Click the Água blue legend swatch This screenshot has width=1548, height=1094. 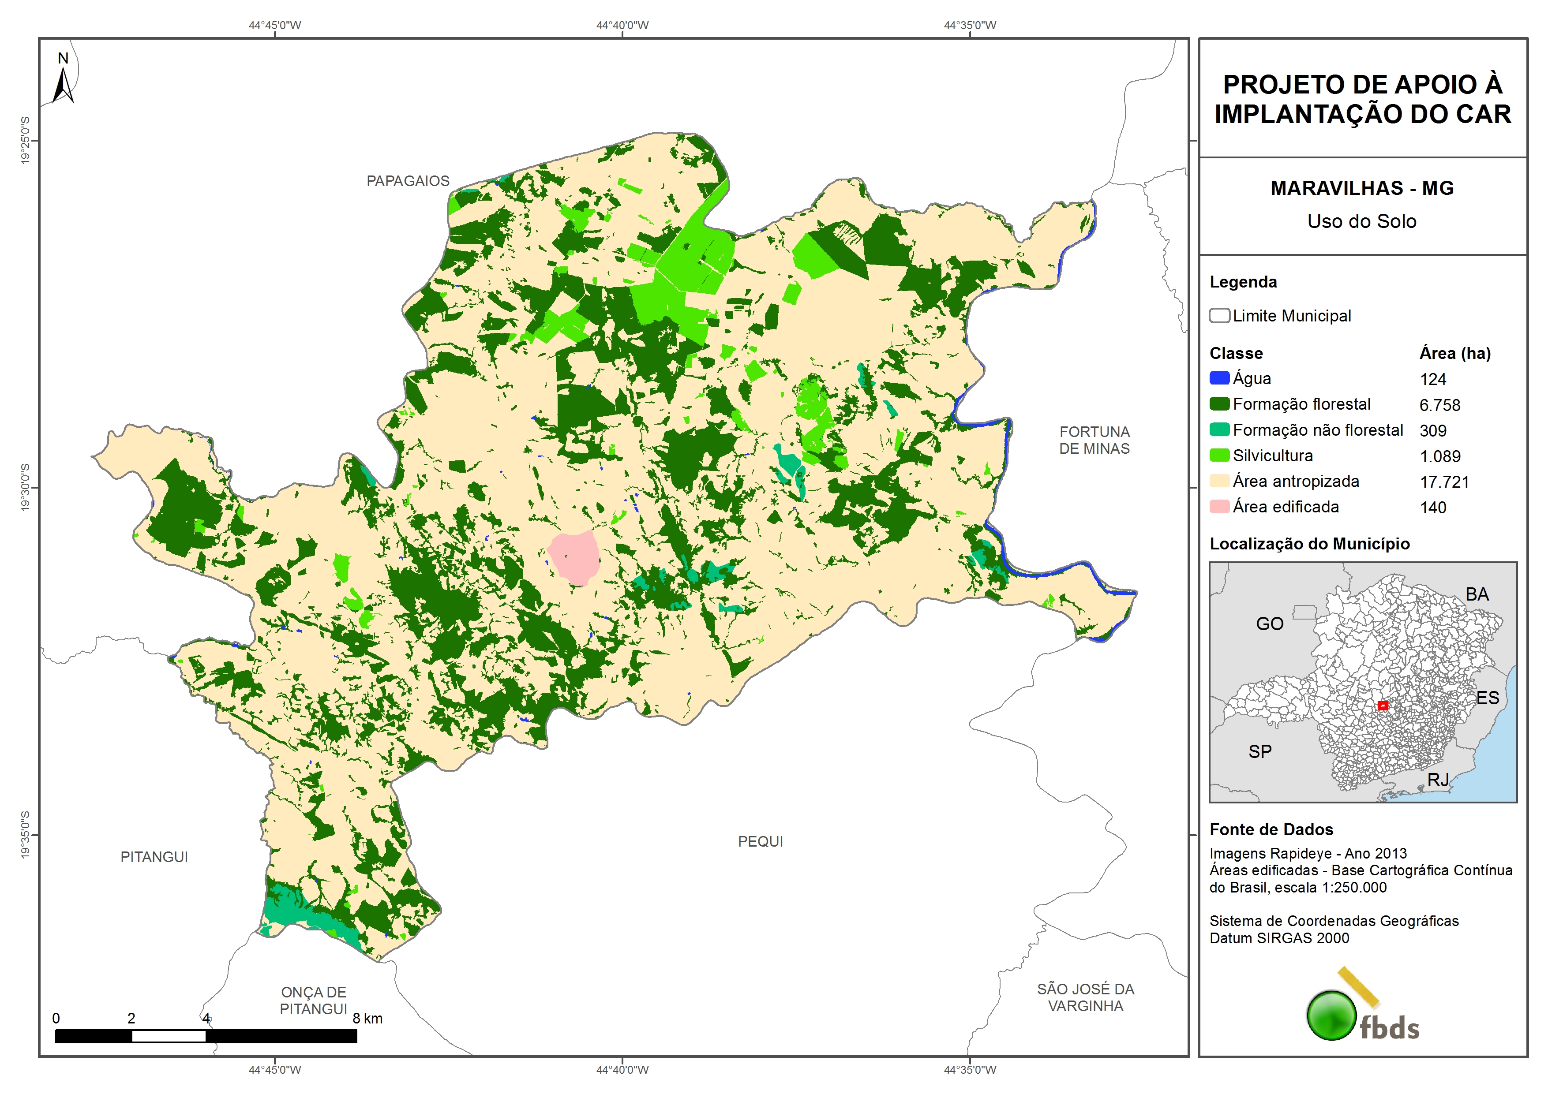click(1219, 378)
